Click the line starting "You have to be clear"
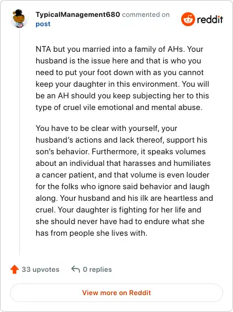233x312 pixels. pos(107,128)
